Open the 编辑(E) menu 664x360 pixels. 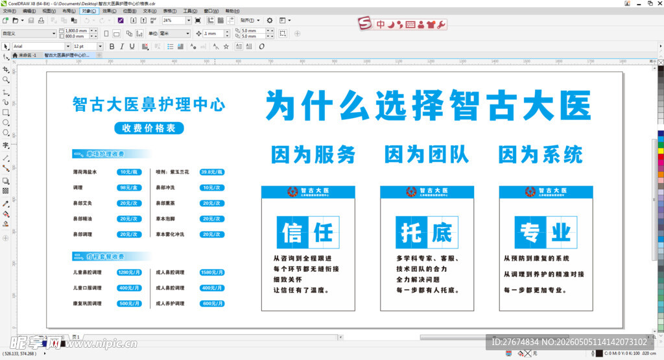pyautogui.click(x=29, y=11)
